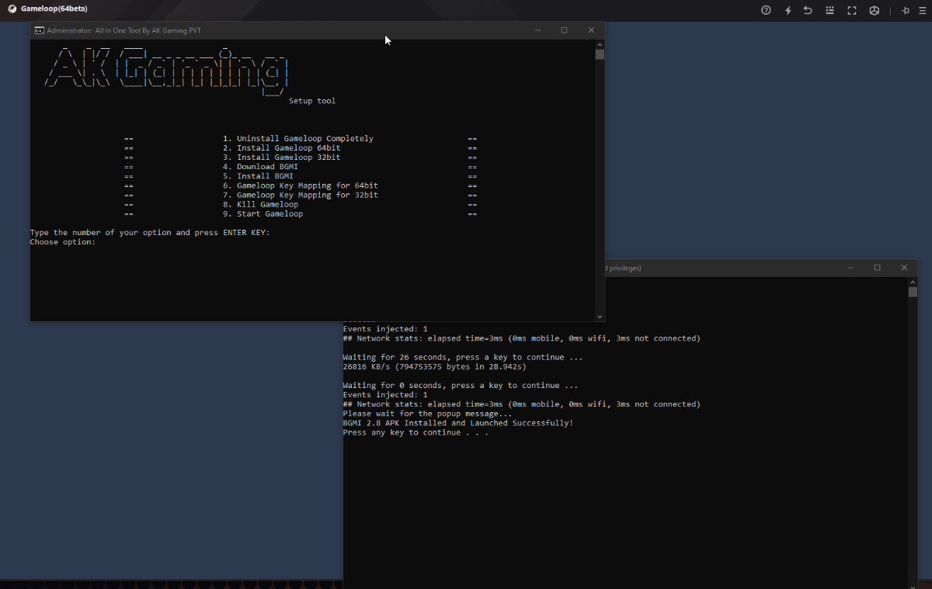Image resolution: width=932 pixels, height=589 pixels.
Task: Click the cmd icon in AK Gaming window title
Action: coord(39,30)
